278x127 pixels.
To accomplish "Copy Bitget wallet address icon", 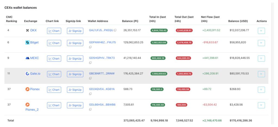I will (90, 47).
